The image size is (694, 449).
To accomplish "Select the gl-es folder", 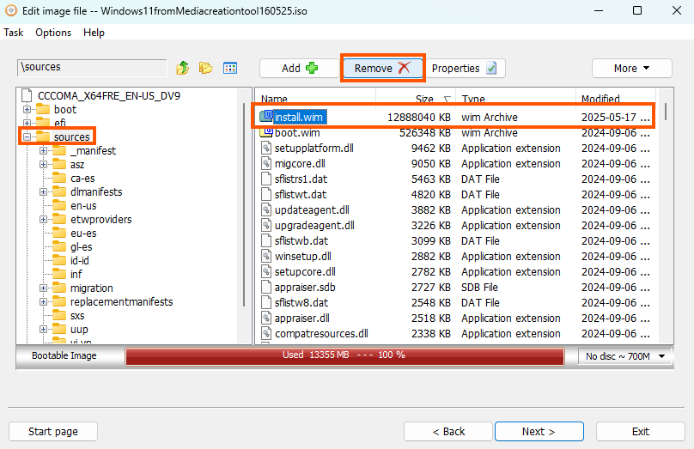I will pos(82,247).
